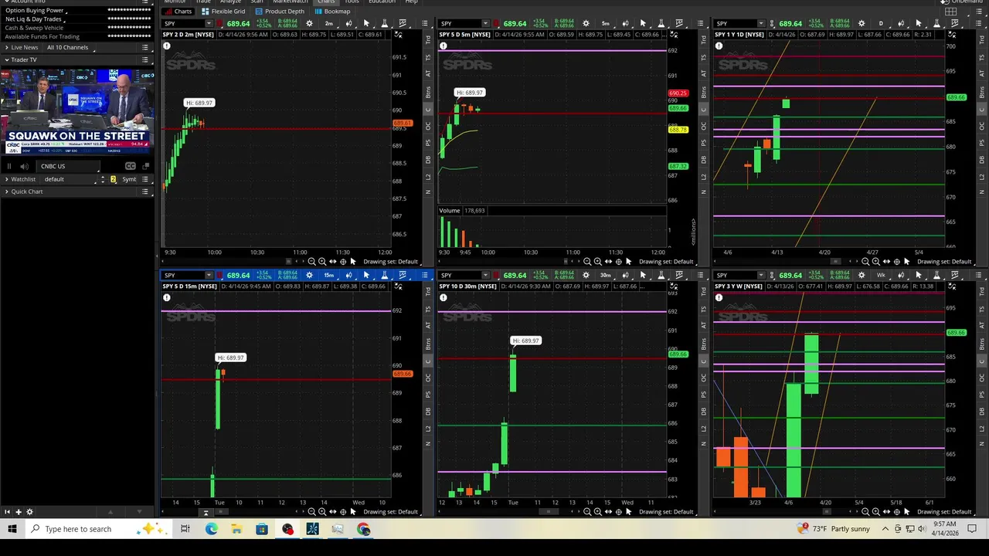989x556 pixels.
Task: Open Task View on the taskbar
Action: [185, 529]
